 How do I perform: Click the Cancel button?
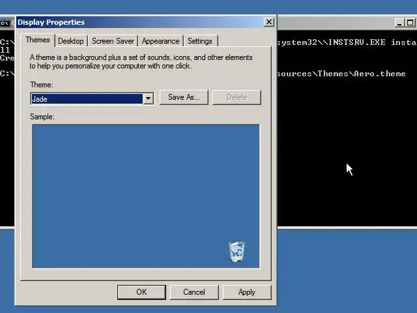[194, 292]
